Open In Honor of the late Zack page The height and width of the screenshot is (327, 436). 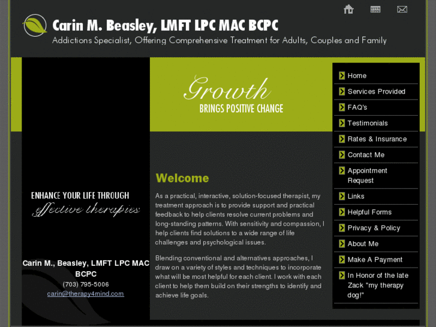[378, 285]
